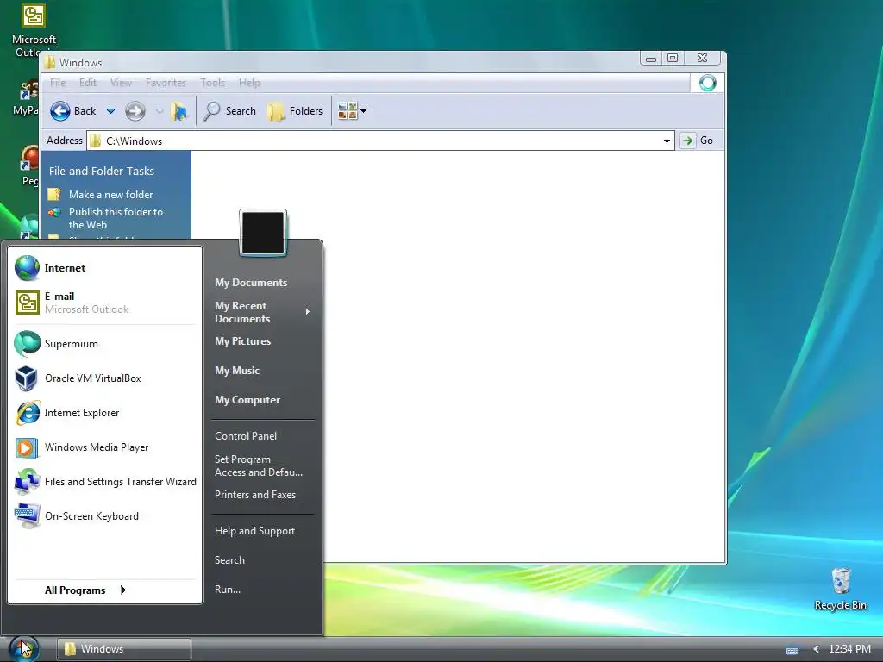Open Printers and Faxes

(255, 495)
